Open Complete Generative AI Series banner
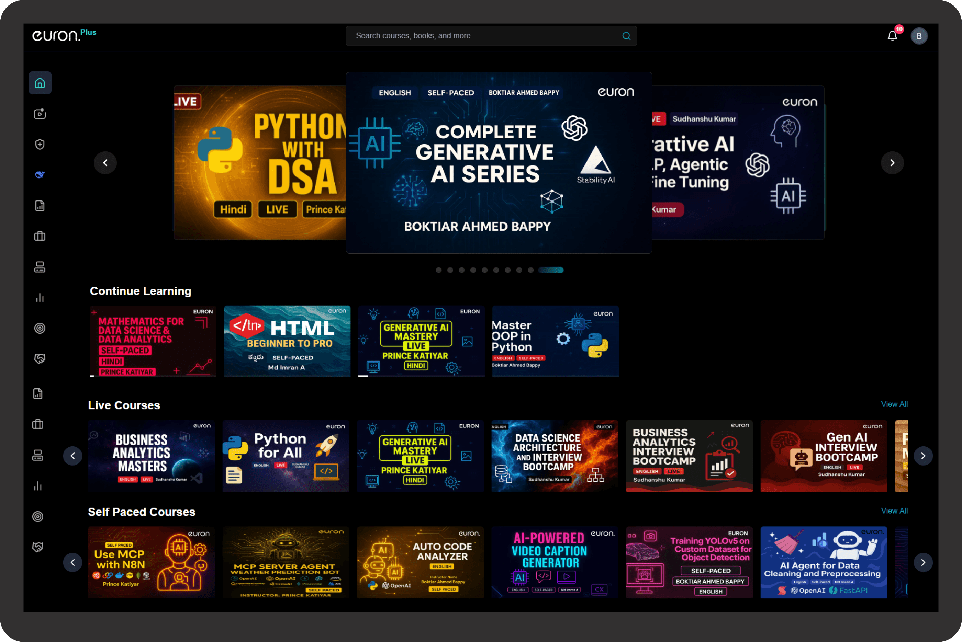Screen dimensions: 962x642 499,163
